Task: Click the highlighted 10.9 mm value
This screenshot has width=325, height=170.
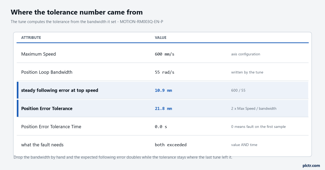Action: pos(163,90)
